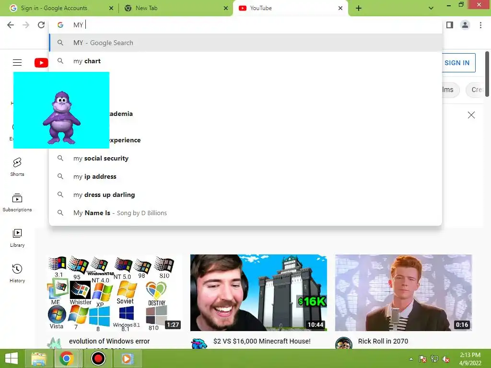Click title evolution of Windows error
Viewport: 491px width, 368px height.
tap(109, 341)
